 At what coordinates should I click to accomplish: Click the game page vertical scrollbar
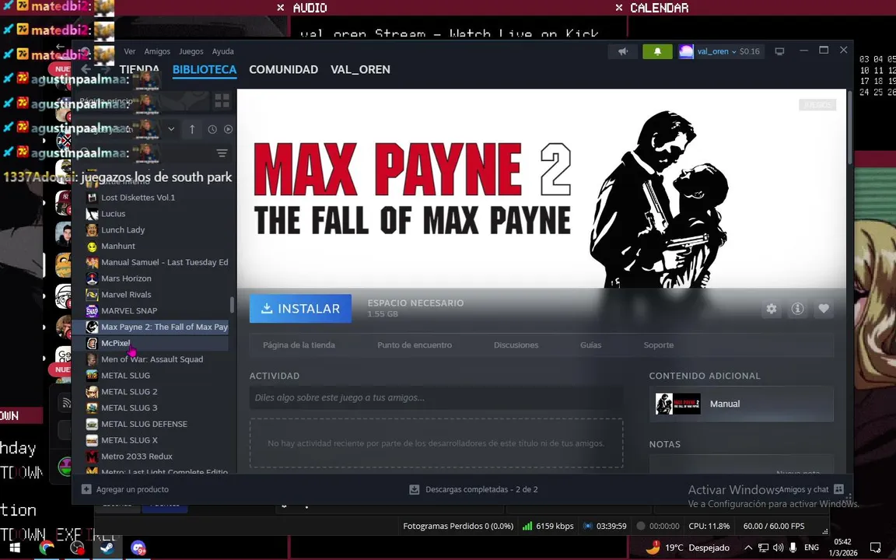tap(849, 127)
